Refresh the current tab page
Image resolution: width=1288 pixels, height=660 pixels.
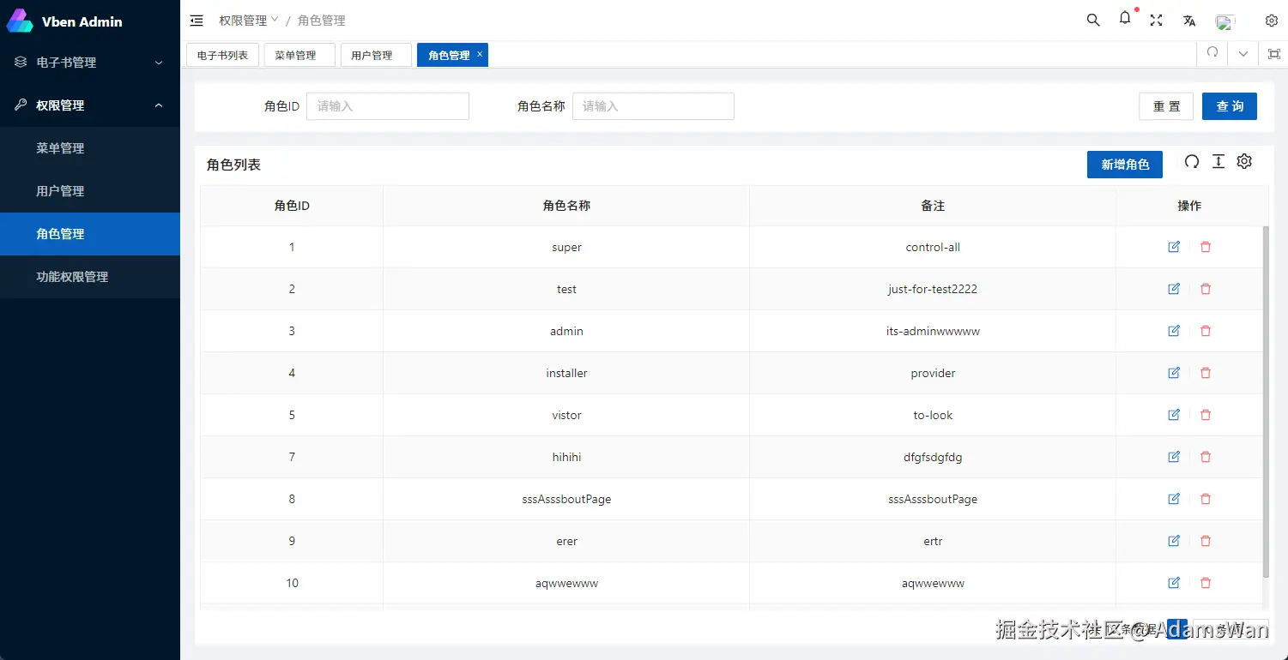point(1212,52)
